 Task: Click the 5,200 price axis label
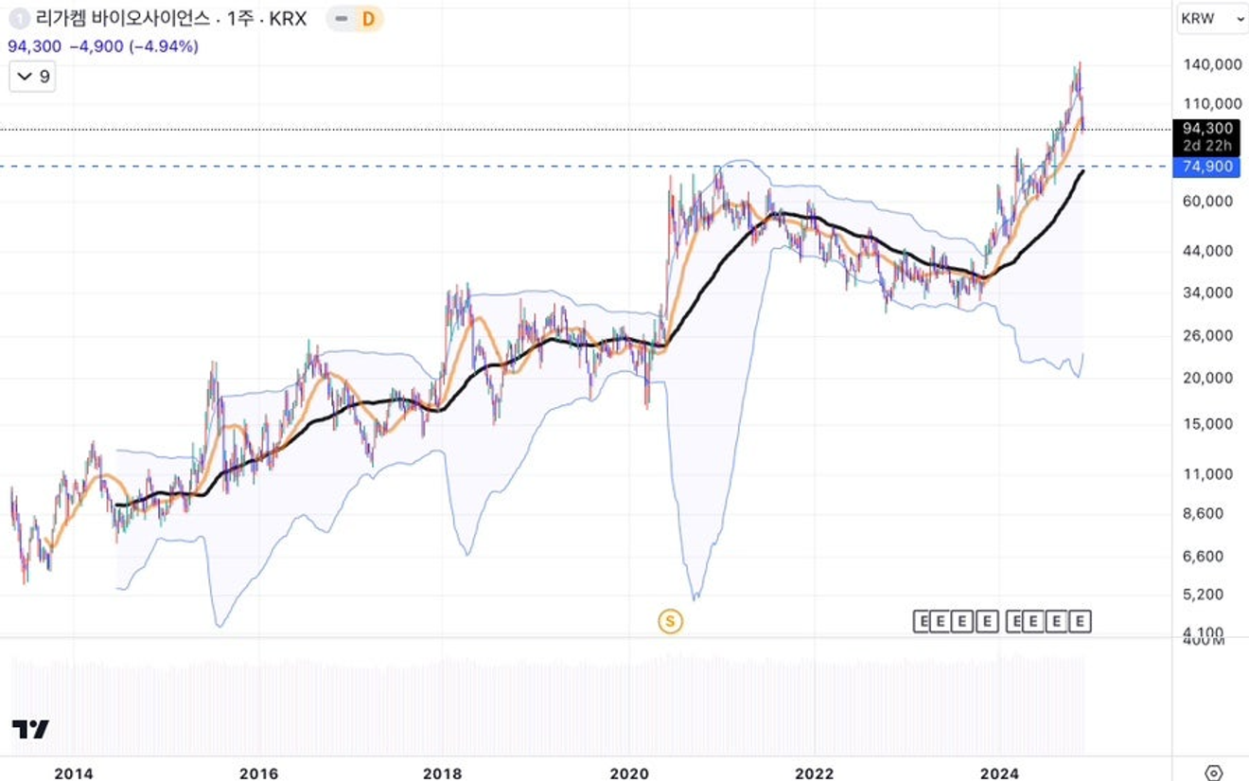1203,595
